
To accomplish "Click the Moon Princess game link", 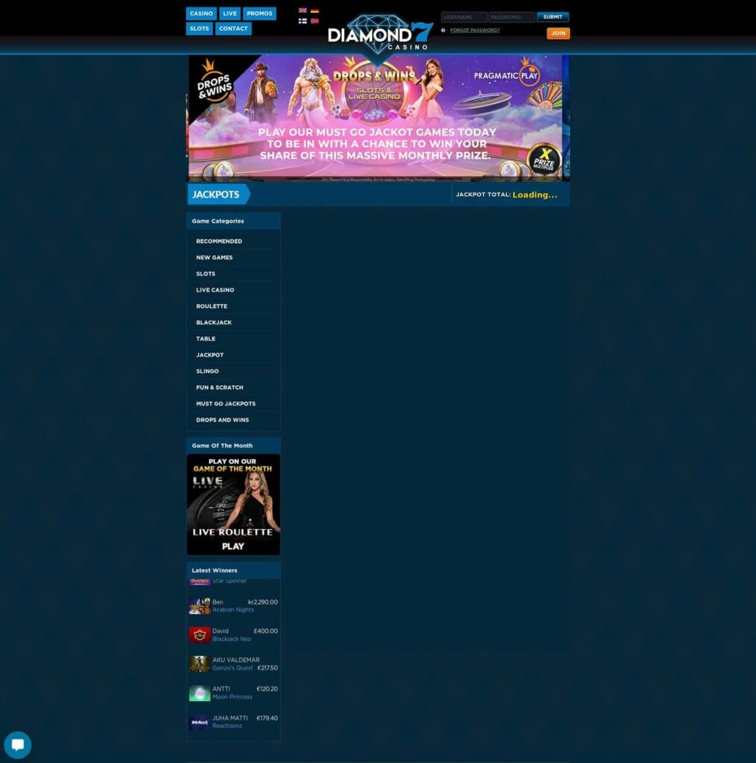I will (232, 697).
